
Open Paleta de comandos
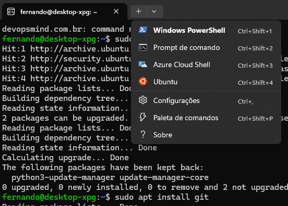click(206, 118)
